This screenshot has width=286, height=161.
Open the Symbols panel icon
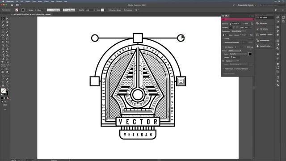point(278,35)
